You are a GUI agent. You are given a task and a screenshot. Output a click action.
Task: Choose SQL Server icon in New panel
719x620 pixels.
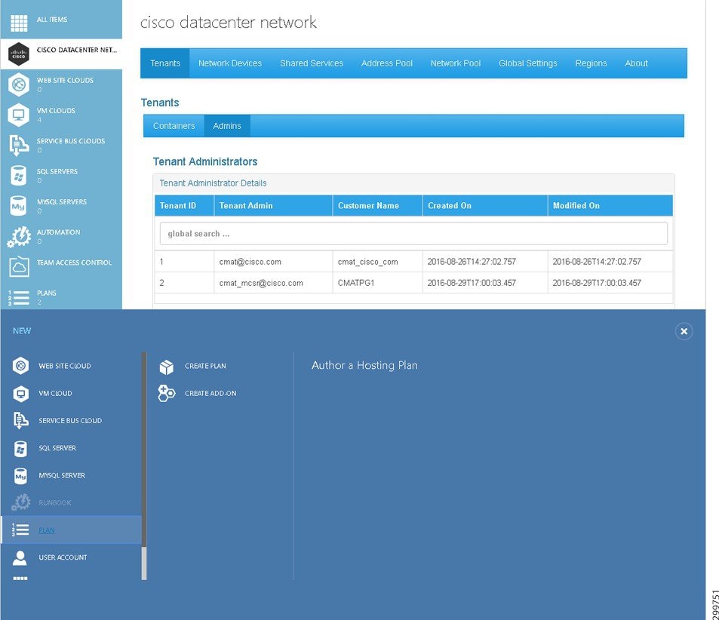[20, 448]
